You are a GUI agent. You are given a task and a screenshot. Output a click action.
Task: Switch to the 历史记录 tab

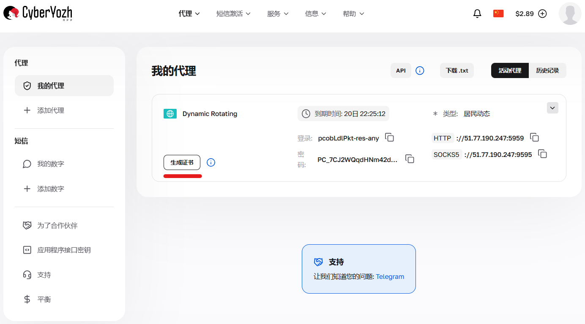[x=548, y=70]
